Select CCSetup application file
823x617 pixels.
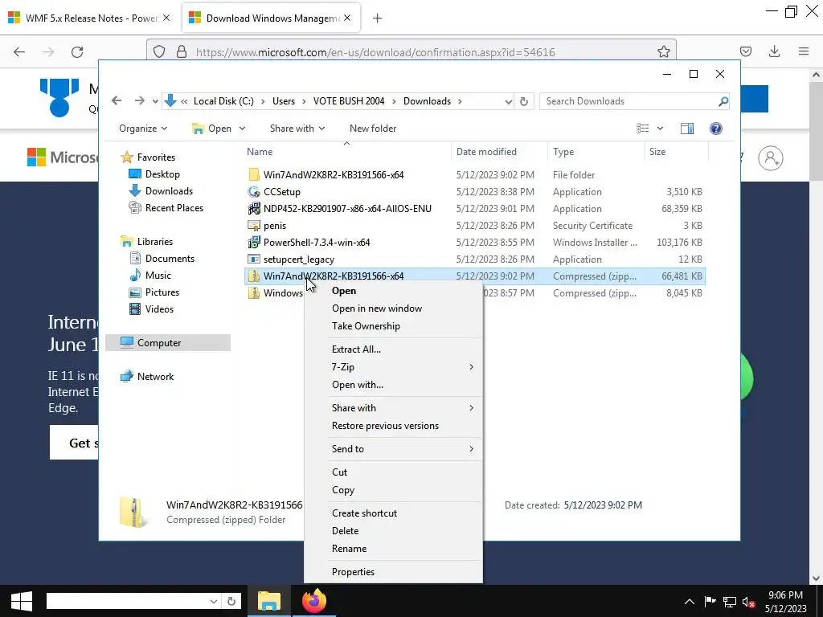click(x=475, y=191)
